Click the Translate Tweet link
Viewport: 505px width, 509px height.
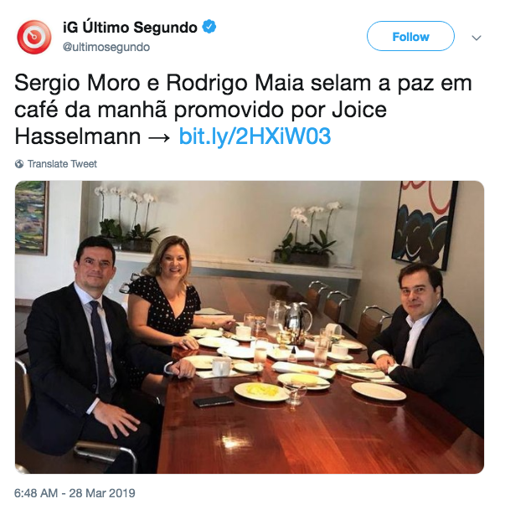click(62, 164)
